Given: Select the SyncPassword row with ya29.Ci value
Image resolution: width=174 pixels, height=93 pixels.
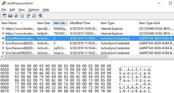Looking at the screenshot, I should coord(87,48).
